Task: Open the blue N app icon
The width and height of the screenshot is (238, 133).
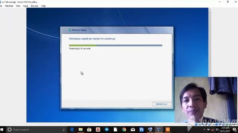Action: 141,130
